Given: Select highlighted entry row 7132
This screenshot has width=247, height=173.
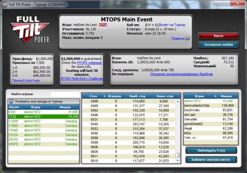Looking at the screenshot, I should pyautogui.click(x=43, y=116).
